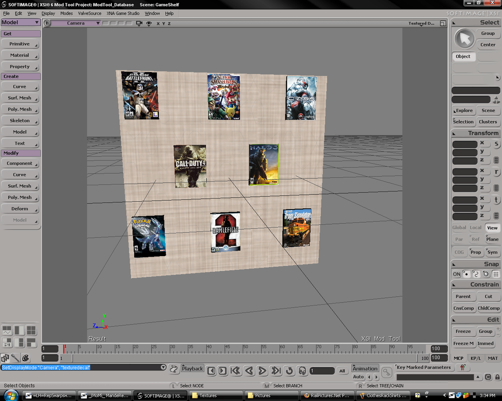Click the Clusters button
The width and height of the screenshot is (502, 401).
488,122
